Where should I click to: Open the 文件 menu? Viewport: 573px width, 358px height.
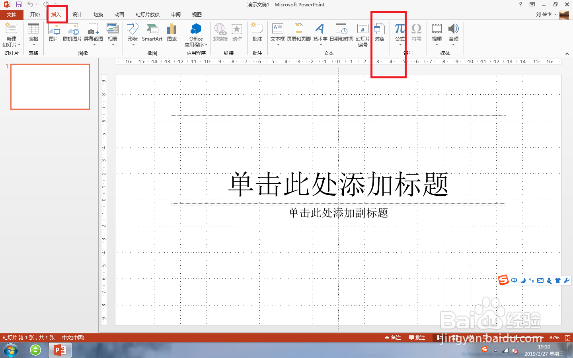pos(12,14)
